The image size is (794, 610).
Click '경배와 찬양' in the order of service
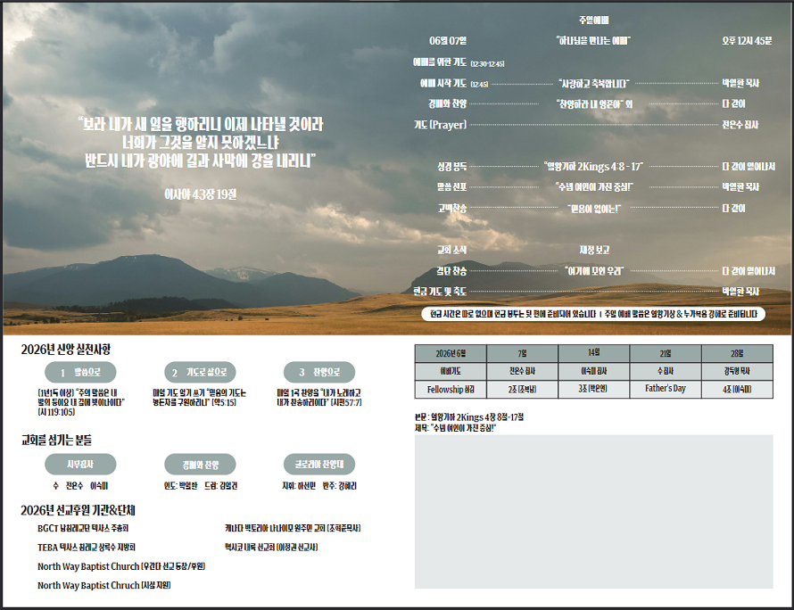coord(447,103)
